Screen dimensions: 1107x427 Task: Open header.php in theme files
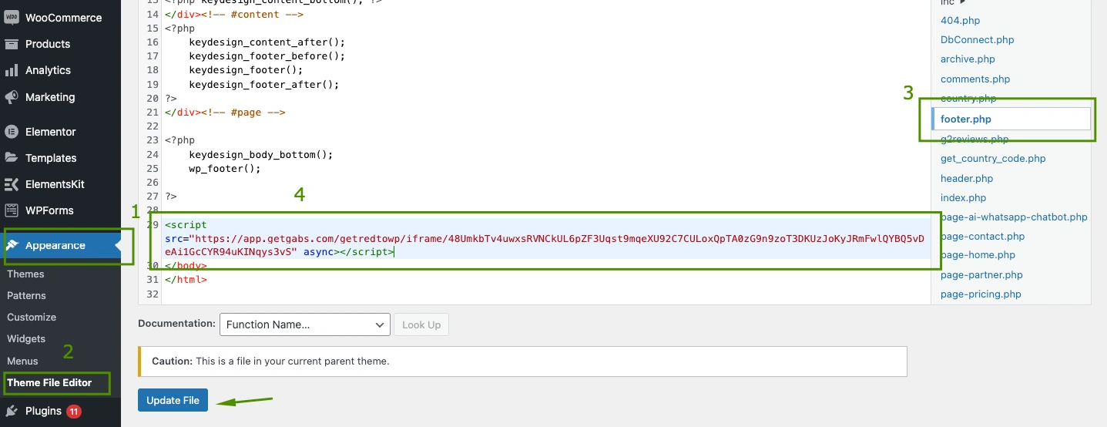click(x=967, y=178)
